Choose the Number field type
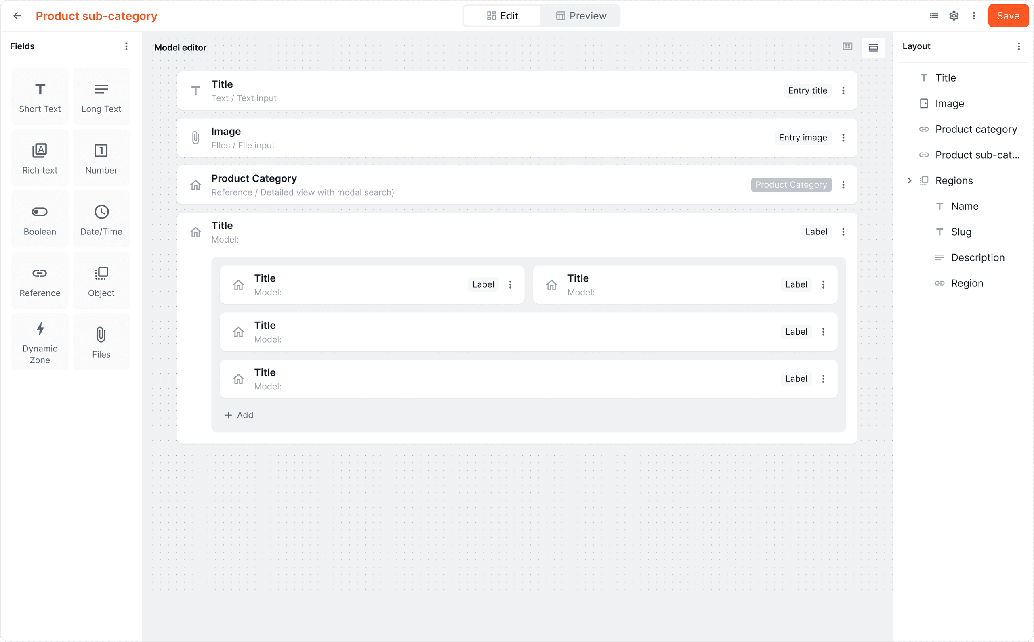The width and height of the screenshot is (1034, 642). click(x=101, y=158)
